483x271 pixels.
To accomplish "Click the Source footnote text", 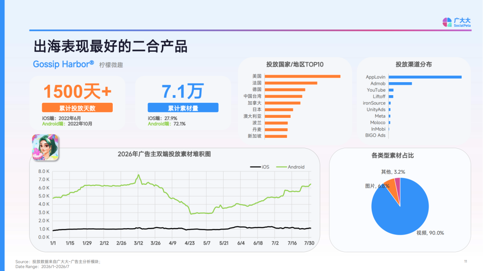I will 58,262.
